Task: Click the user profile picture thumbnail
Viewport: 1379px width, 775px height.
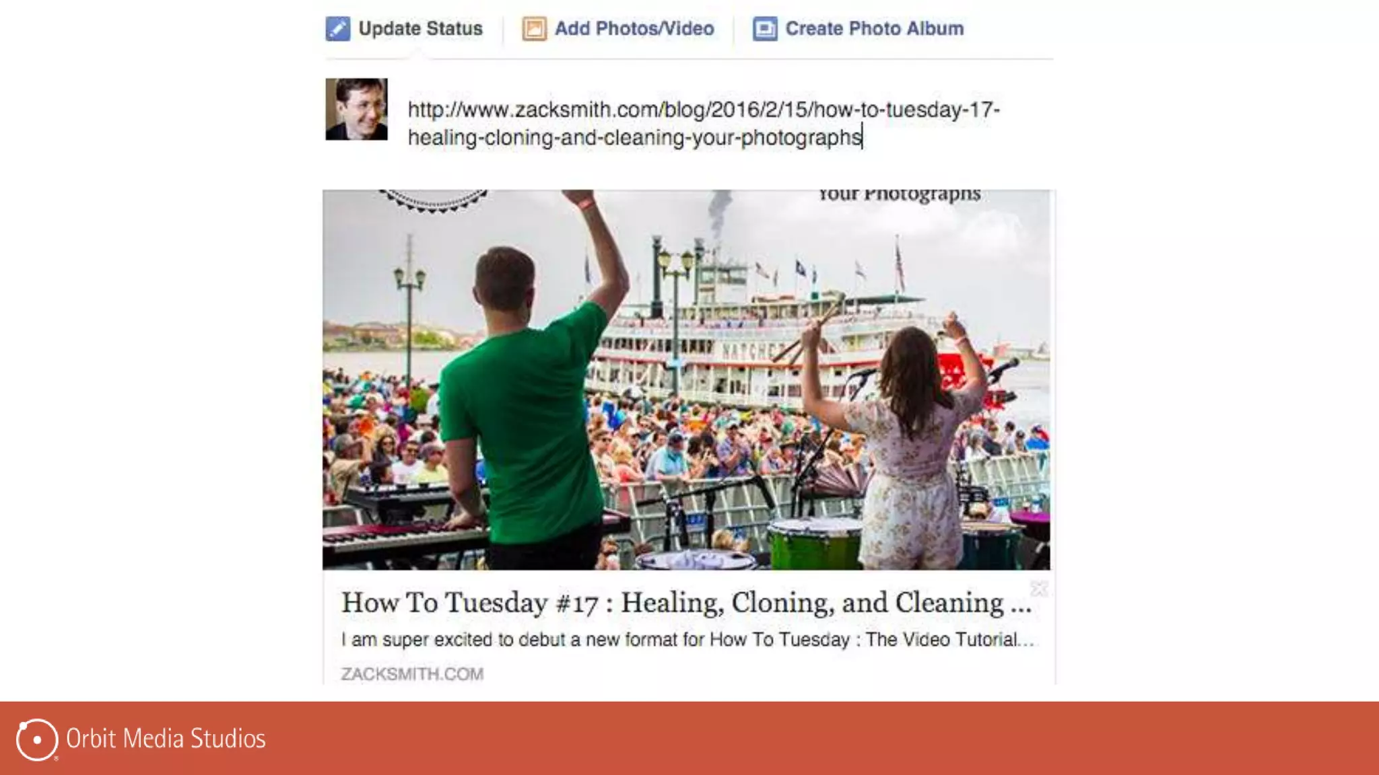Action: (357, 109)
